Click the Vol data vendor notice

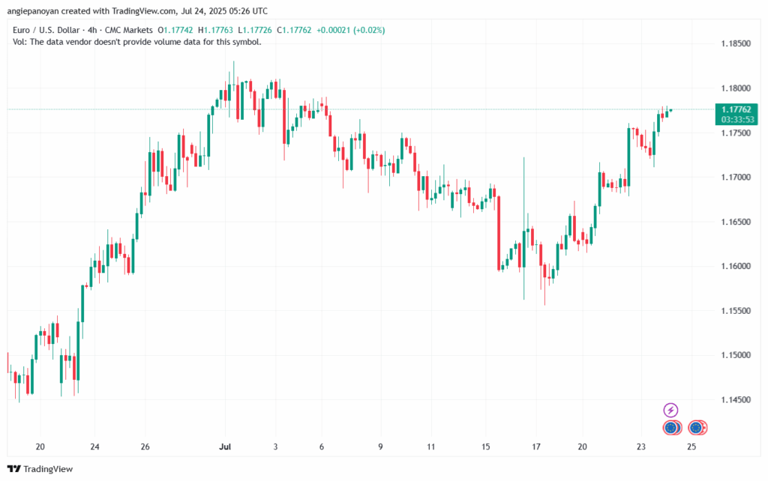pyautogui.click(x=137, y=42)
